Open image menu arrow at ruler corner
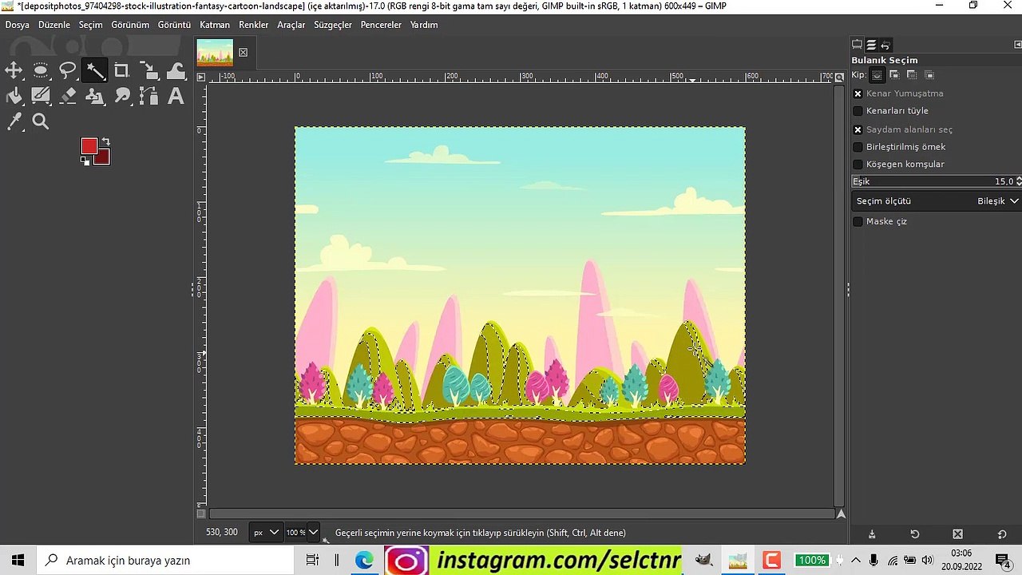Screen dimensions: 1022x575 click(201, 77)
